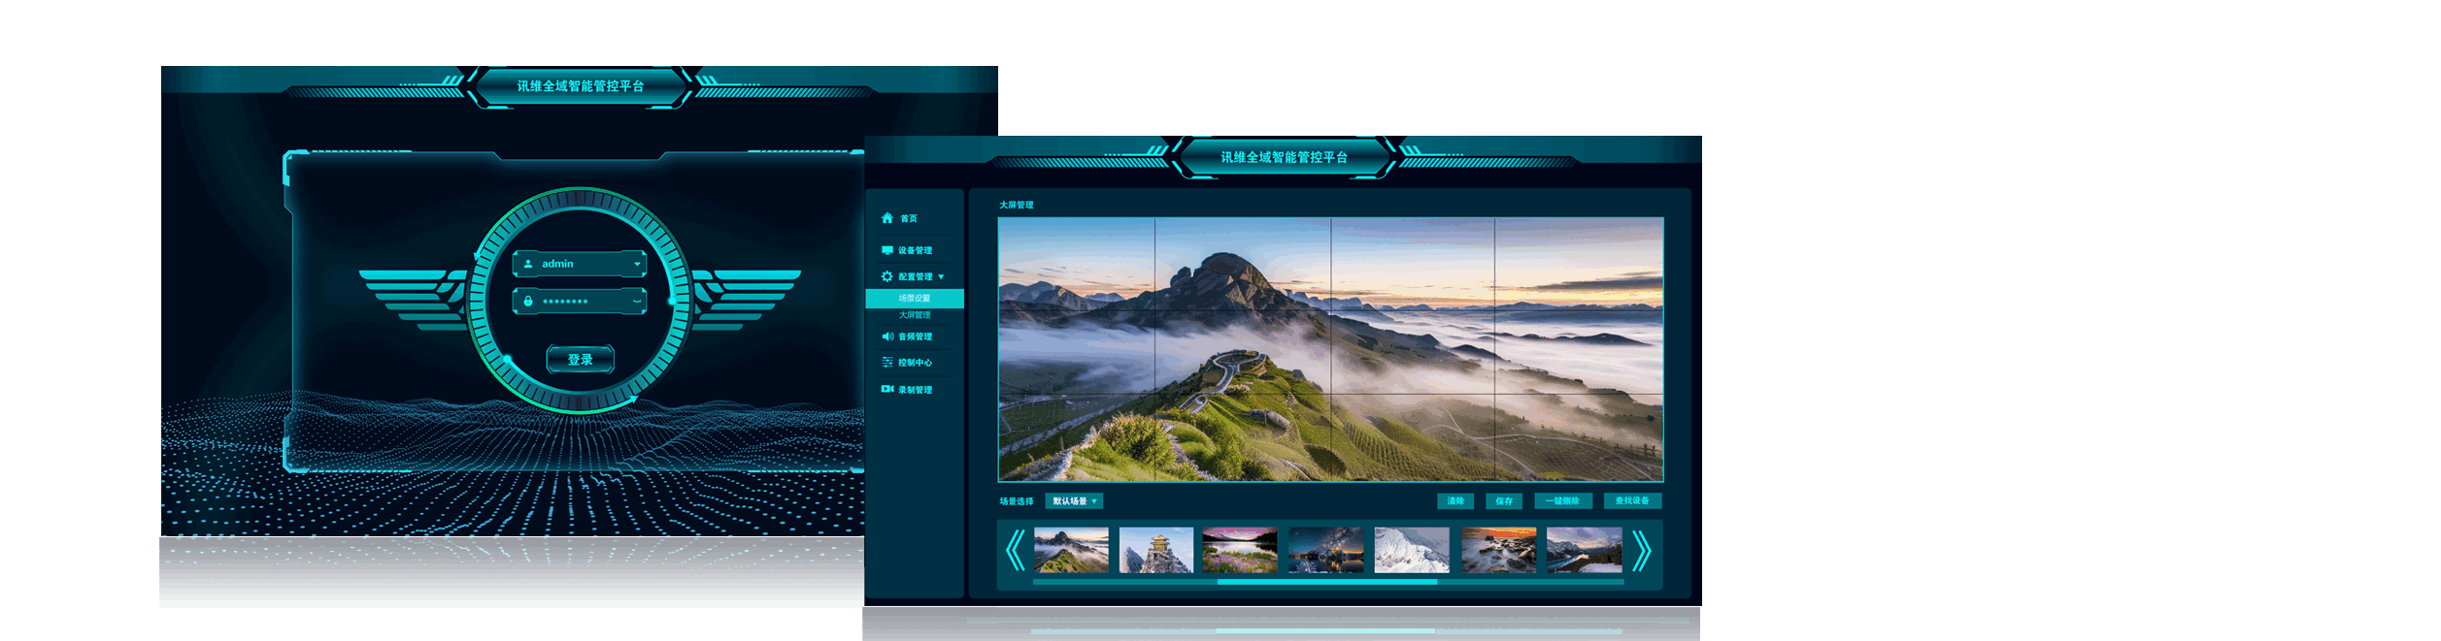2441x641 pixels.
Task: Click the 保存 save button
Action: (1503, 501)
